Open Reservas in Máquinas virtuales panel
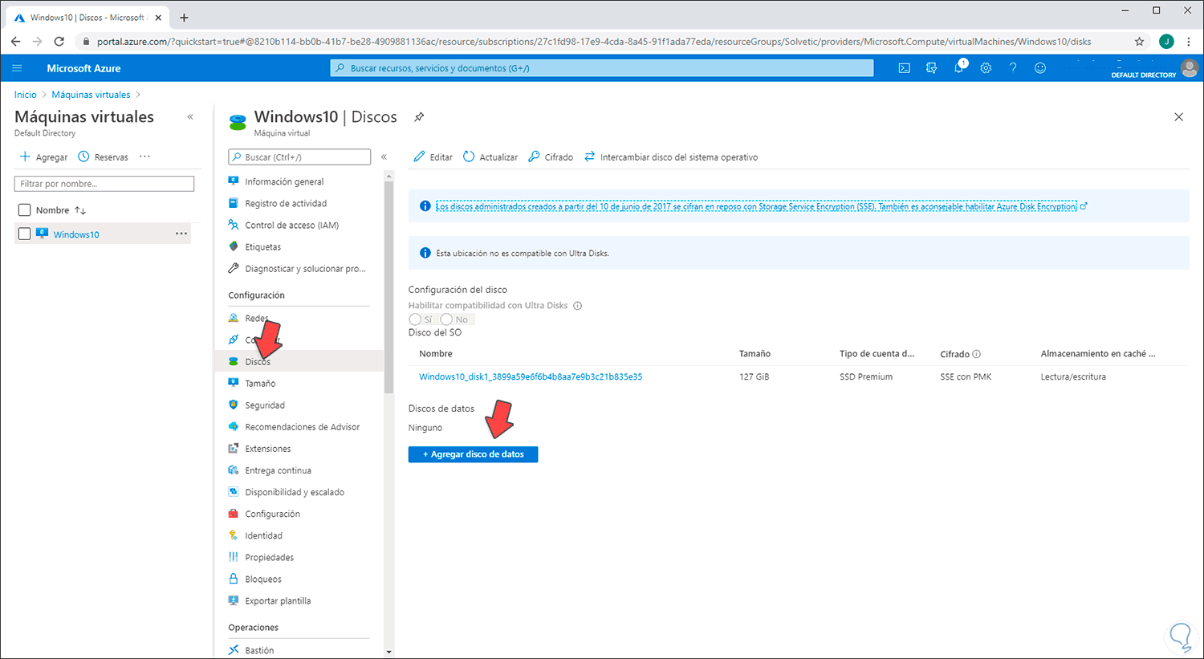The height and width of the screenshot is (659, 1204). click(103, 157)
